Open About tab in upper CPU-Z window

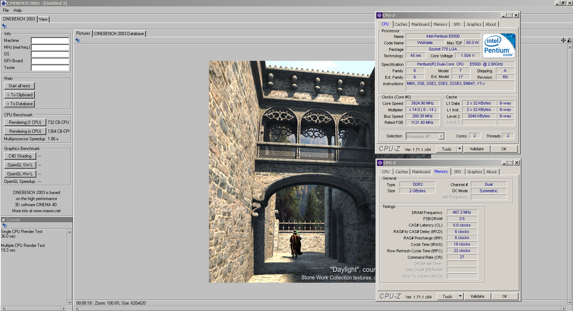coord(491,24)
